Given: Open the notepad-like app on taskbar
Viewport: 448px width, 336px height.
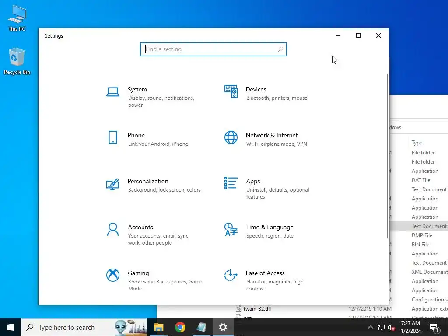Looking at the screenshot, I should (x=201, y=327).
